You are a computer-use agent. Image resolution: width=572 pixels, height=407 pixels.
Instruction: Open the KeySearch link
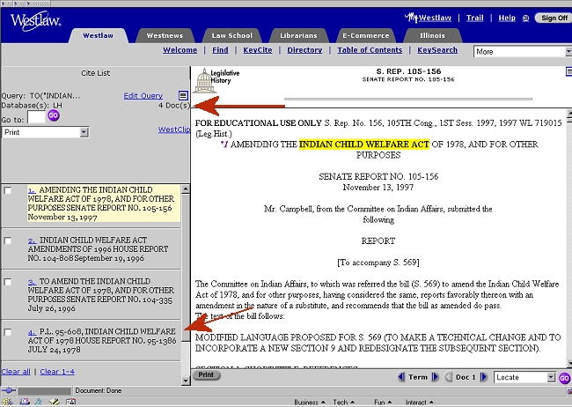pos(437,50)
